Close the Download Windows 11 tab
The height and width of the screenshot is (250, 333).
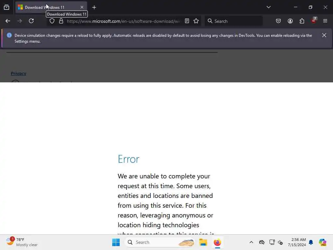[82, 7]
